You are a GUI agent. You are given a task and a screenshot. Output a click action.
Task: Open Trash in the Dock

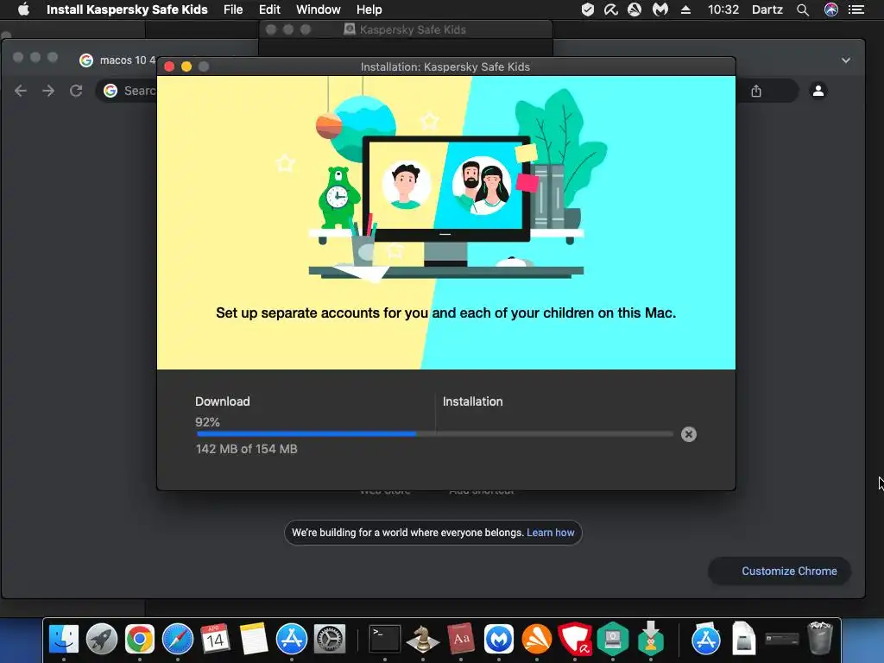tap(819, 638)
